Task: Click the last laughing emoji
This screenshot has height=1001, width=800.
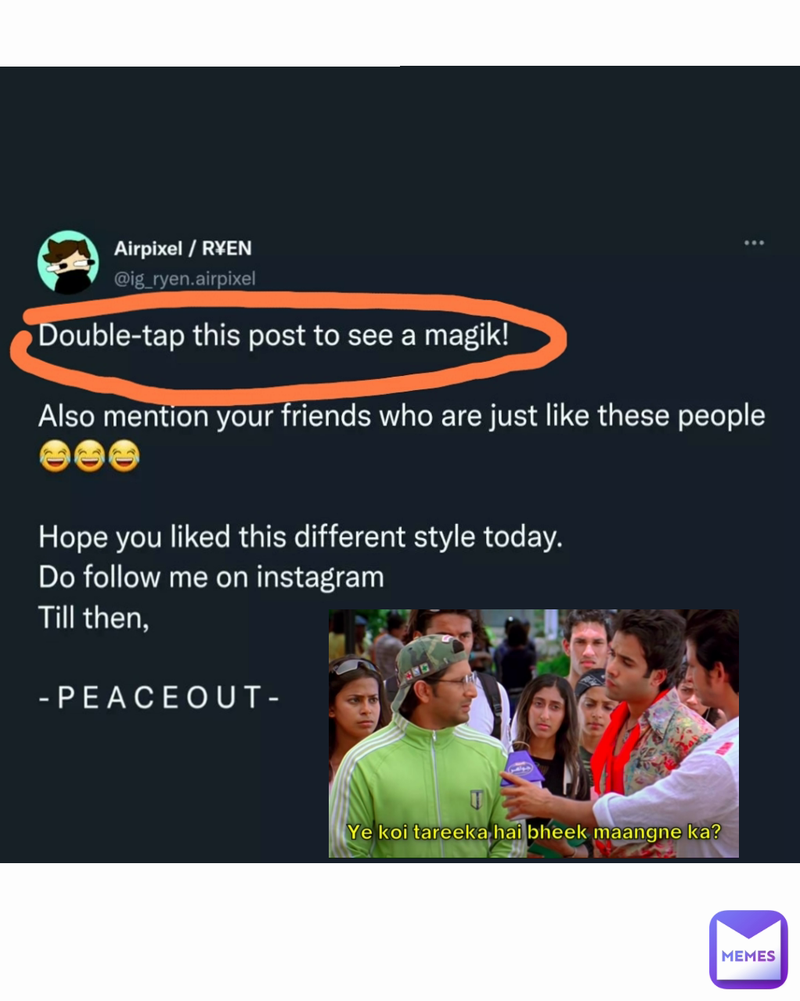Action: click(x=124, y=455)
